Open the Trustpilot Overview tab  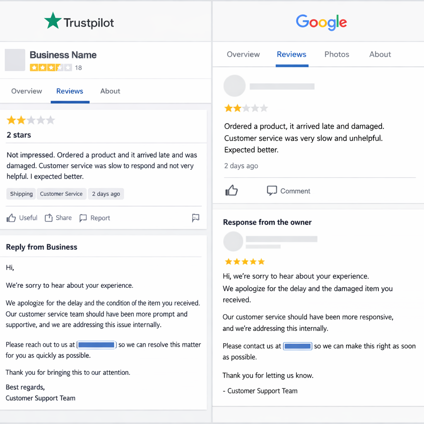click(x=26, y=91)
